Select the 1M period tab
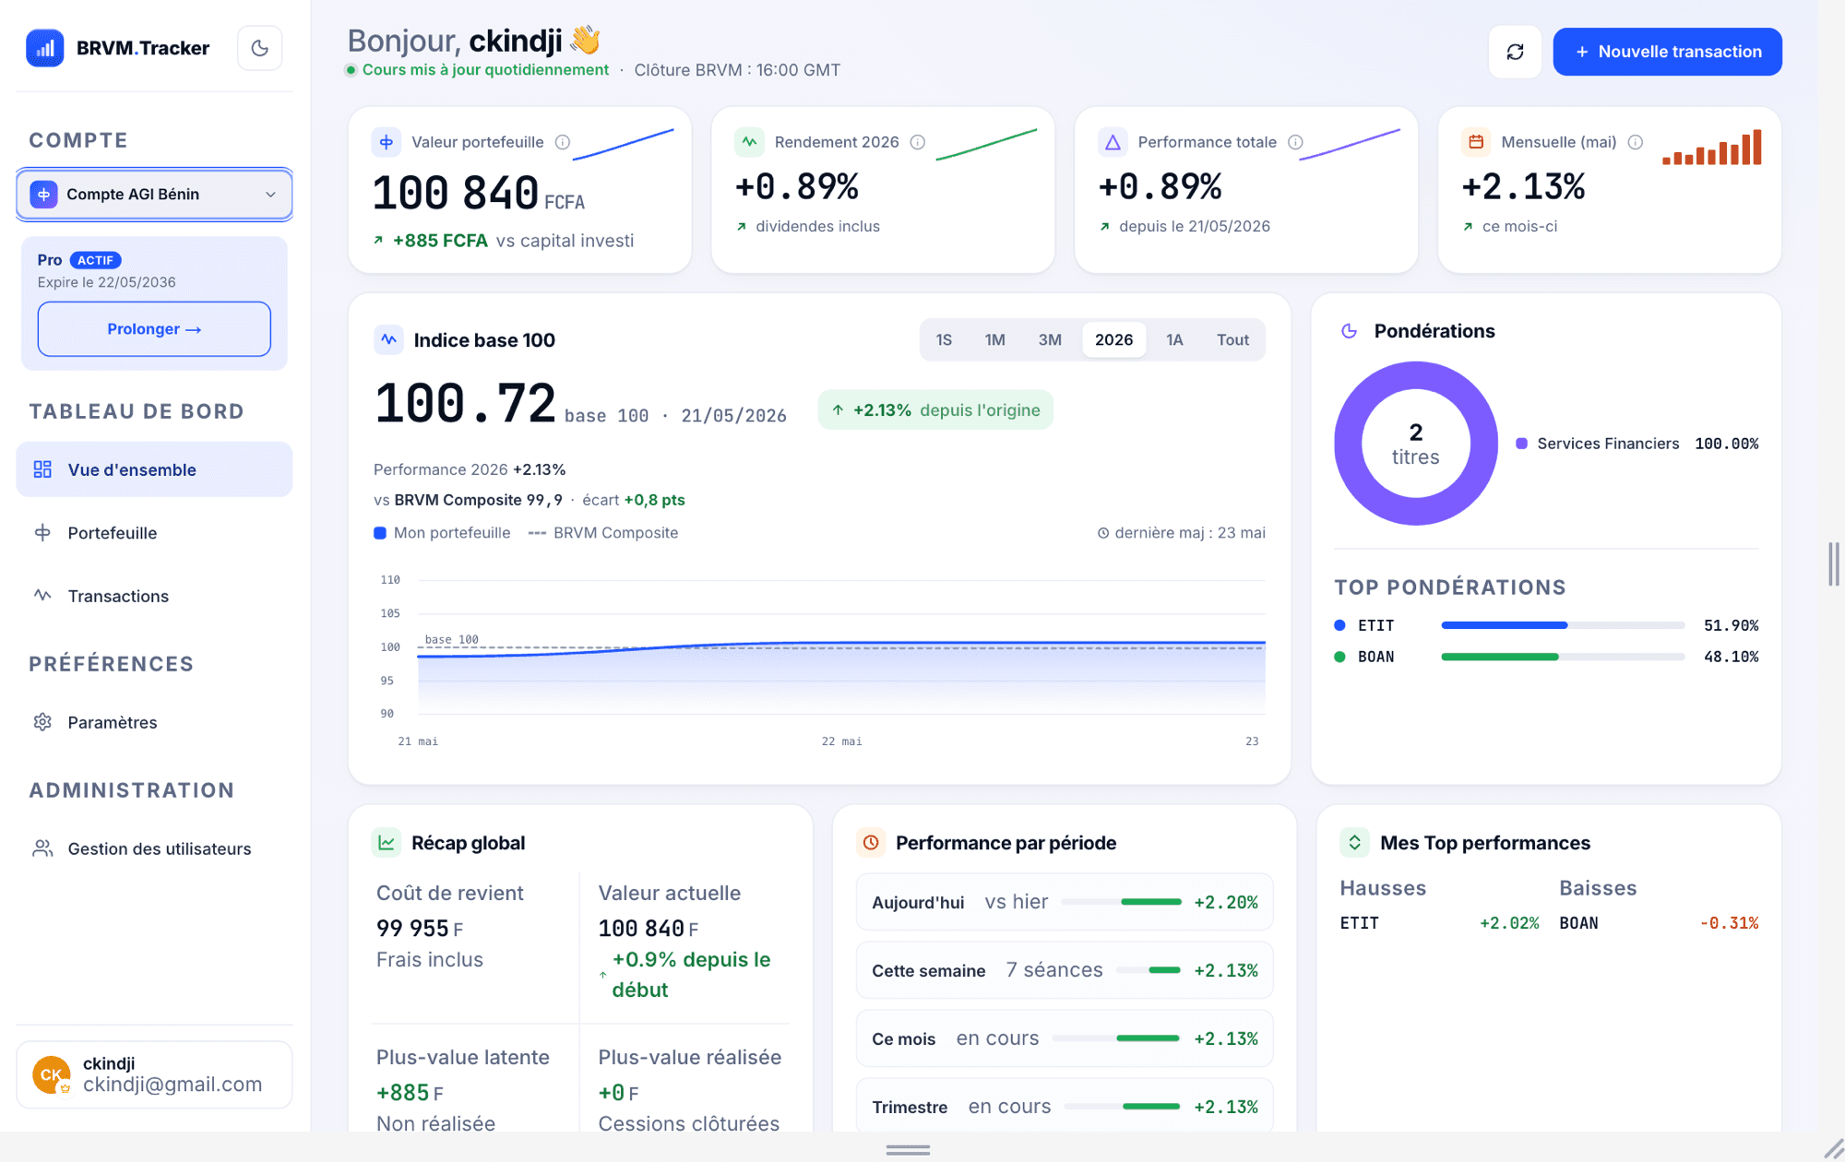This screenshot has height=1162, width=1845. point(994,340)
